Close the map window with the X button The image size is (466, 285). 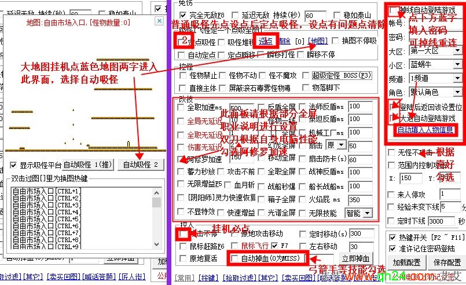159,21
